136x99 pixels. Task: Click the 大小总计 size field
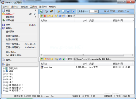coord(94,11)
